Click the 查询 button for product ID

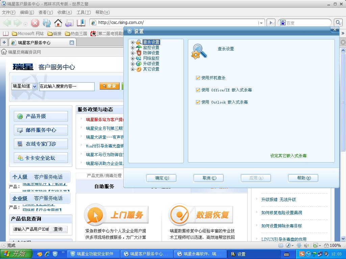[58, 229]
